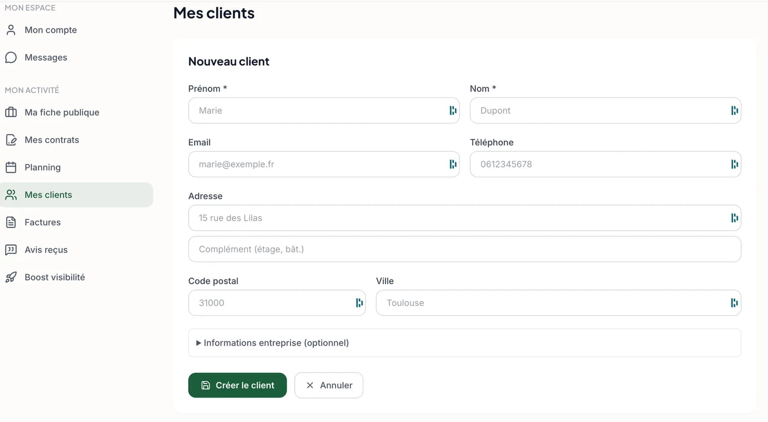
Task: Click the Adresse field label
Action: pos(205,196)
